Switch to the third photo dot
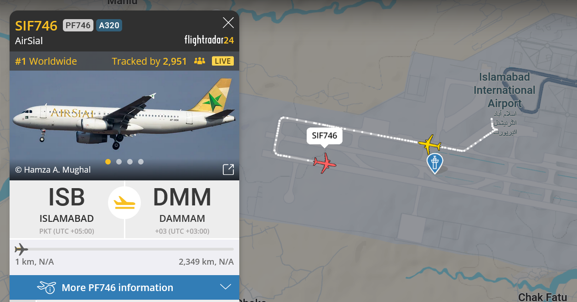Screen dimensions: 577x302 point(130,161)
